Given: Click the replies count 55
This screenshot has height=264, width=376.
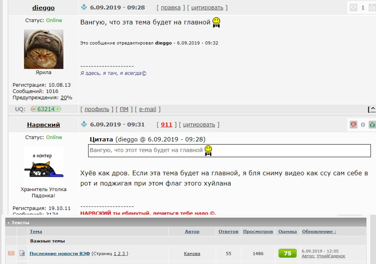Looking at the screenshot, I should click(x=228, y=253).
